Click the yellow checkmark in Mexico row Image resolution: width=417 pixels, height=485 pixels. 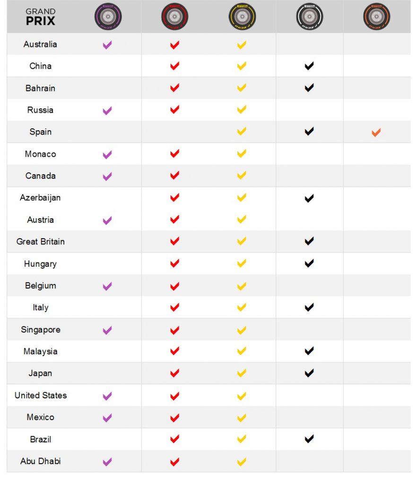click(242, 418)
